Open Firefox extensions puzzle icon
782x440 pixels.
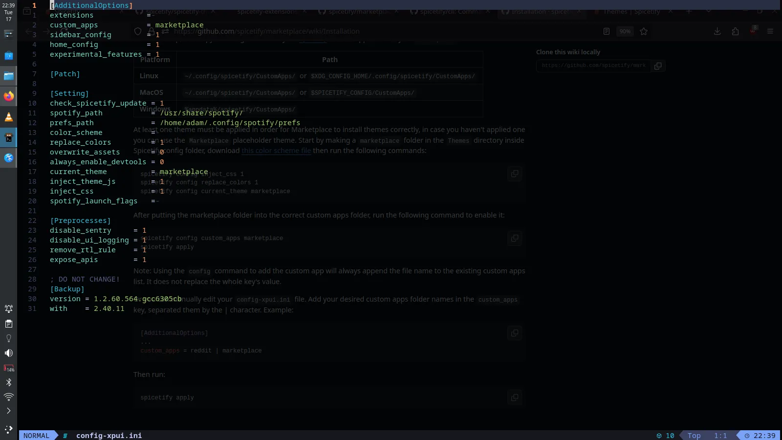pyautogui.click(x=735, y=31)
